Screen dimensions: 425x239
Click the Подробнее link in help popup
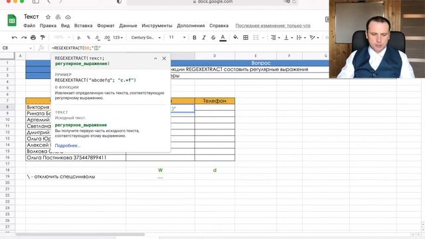[x=68, y=145]
